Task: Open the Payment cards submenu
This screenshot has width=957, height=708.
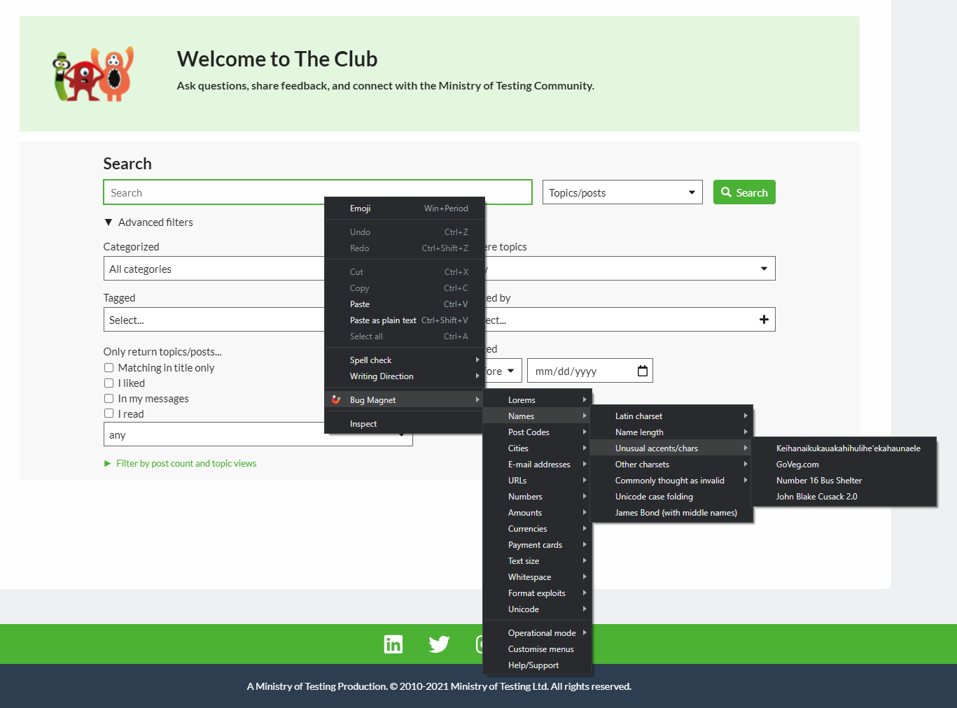Action: pos(538,545)
